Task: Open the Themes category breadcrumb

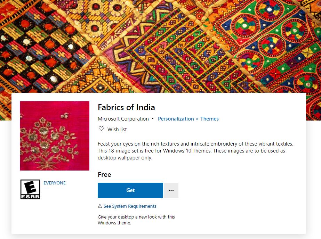Action: tap(209, 118)
